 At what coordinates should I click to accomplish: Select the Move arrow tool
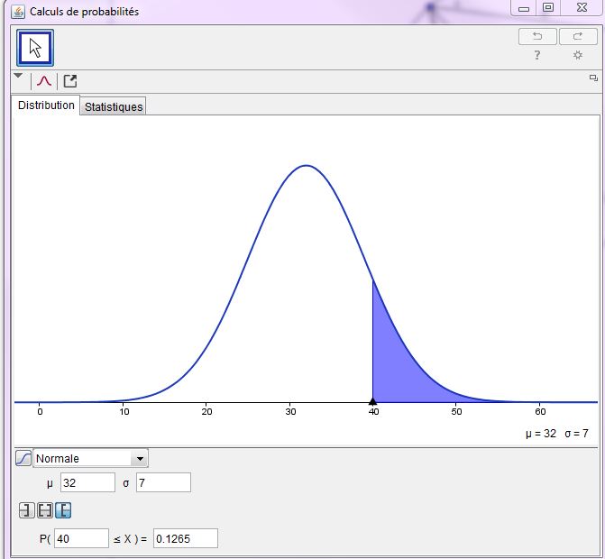pyautogui.click(x=36, y=48)
